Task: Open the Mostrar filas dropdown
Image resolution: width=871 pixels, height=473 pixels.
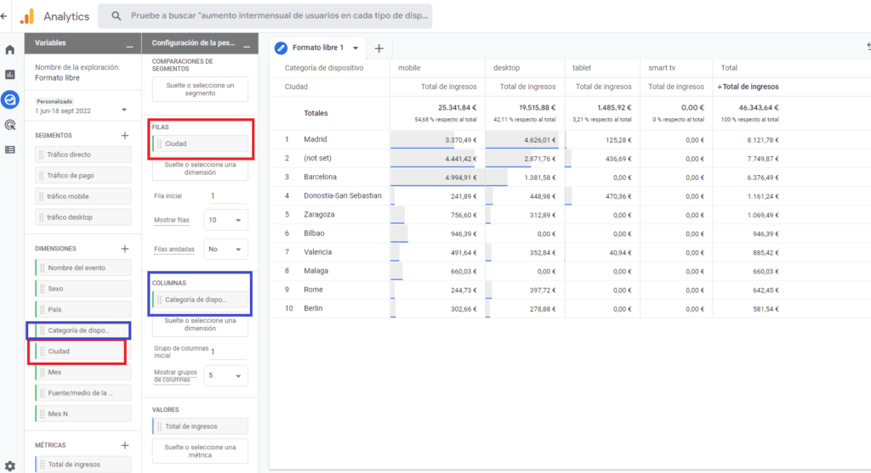Action: pyautogui.click(x=225, y=220)
